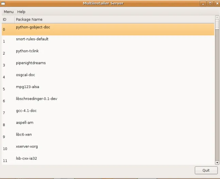Open the Help menu

[x=21, y=12]
